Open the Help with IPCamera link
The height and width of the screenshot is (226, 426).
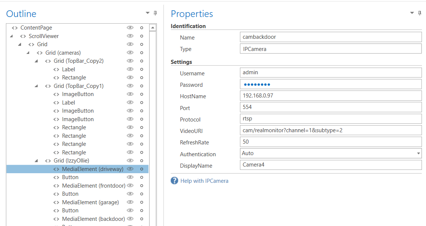pos(204,181)
